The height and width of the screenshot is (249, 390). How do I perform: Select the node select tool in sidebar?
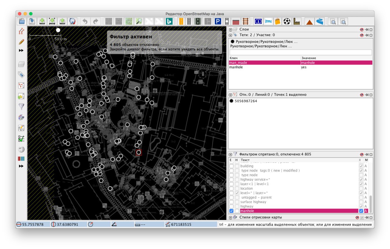tap(21, 31)
